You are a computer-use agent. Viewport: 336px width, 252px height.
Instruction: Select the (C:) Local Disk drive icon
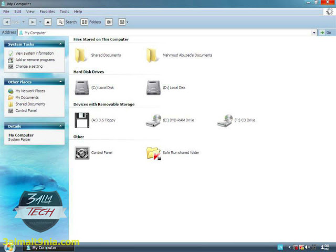82,88
